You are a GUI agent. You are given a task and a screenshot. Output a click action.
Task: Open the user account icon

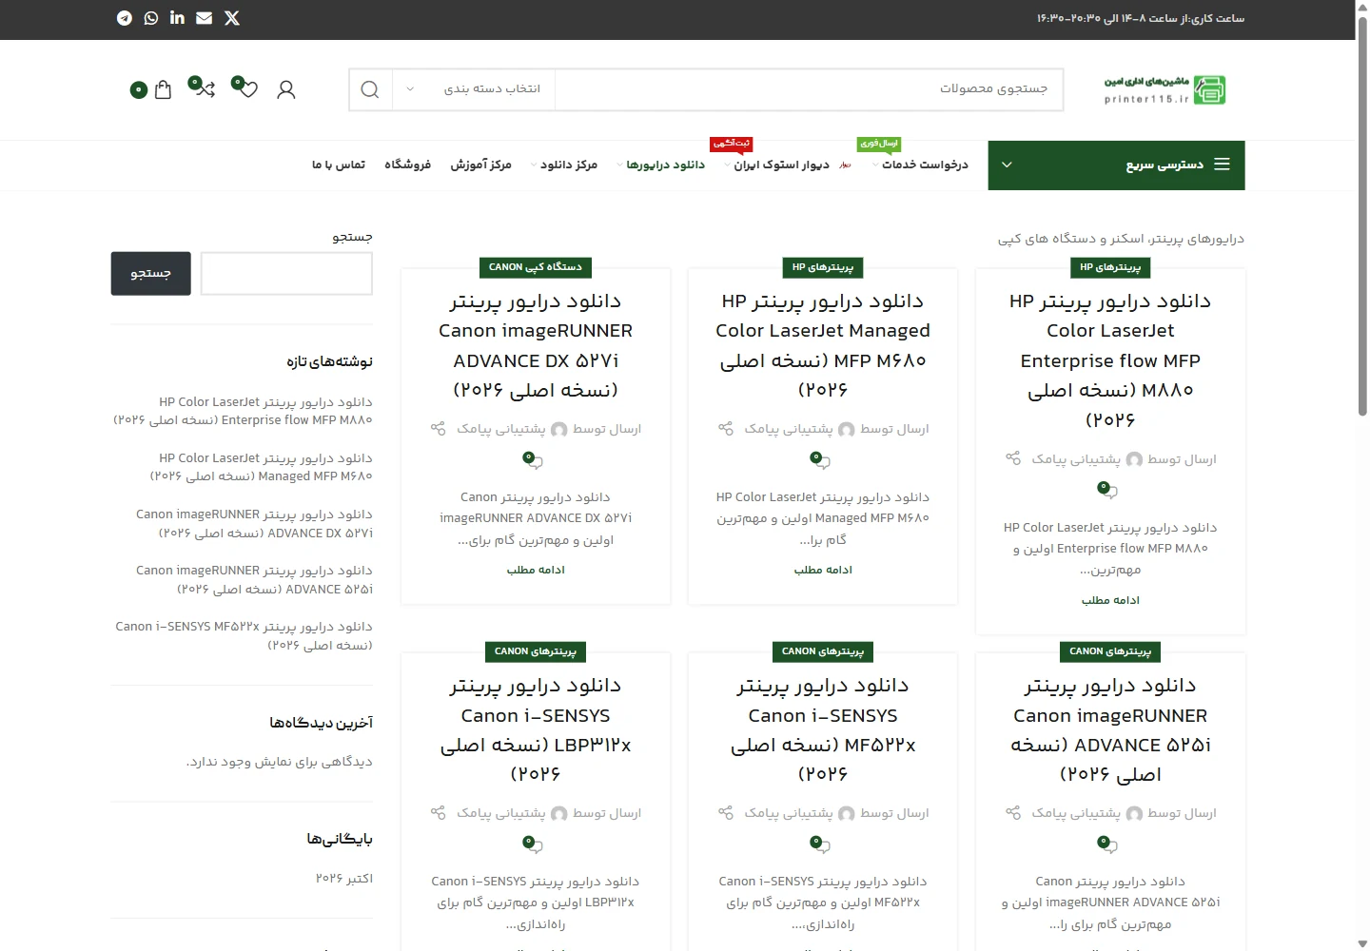pyautogui.click(x=285, y=89)
